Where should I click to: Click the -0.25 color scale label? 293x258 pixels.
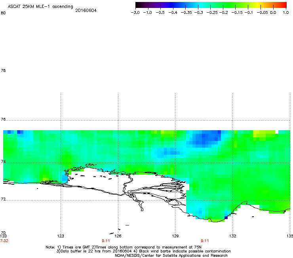212,13
